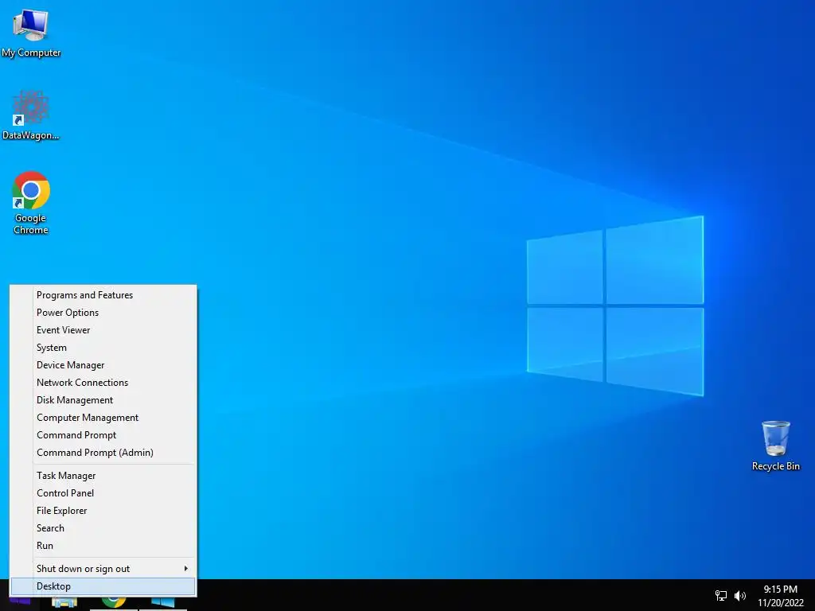The height and width of the screenshot is (611, 815).
Task: Open Command Prompt entry
Action: [x=103, y=435]
